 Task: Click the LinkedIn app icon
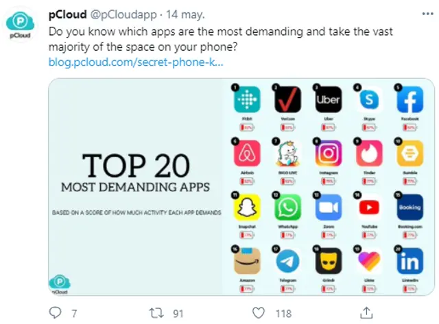(409, 262)
